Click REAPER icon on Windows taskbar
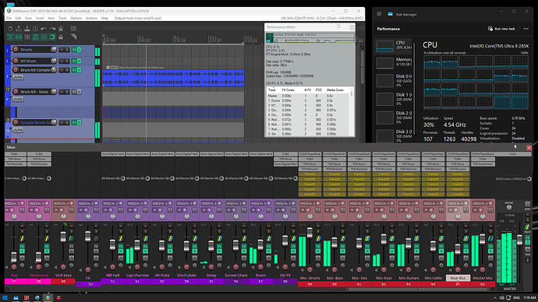This screenshot has height=302, width=538. point(48,297)
